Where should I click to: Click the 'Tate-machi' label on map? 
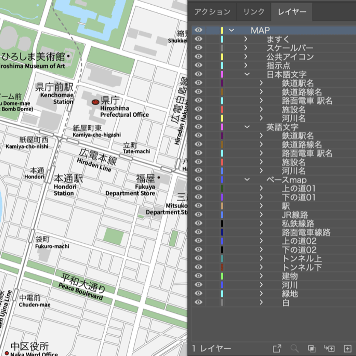point(137,151)
